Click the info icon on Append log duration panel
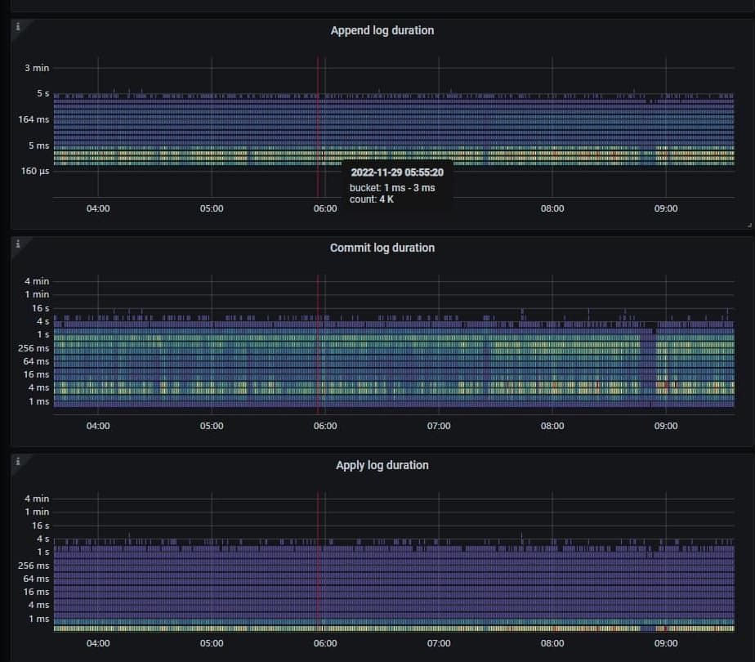The width and height of the screenshot is (755, 662). tap(18, 26)
